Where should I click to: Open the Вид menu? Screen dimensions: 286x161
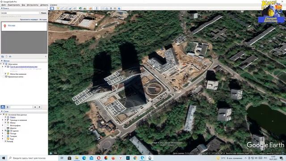click(23, 5)
